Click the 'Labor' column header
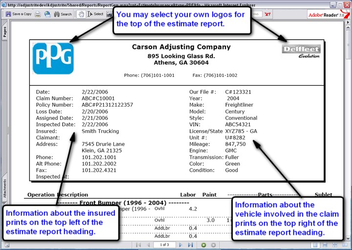 pyautogui.click(x=188, y=195)
